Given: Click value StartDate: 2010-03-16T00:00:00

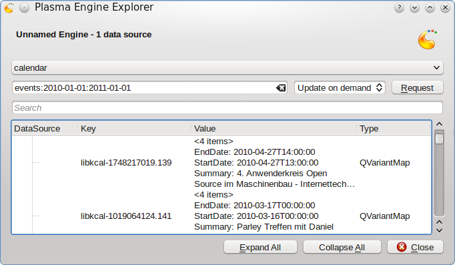Looking at the screenshot, I should coord(256,216).
